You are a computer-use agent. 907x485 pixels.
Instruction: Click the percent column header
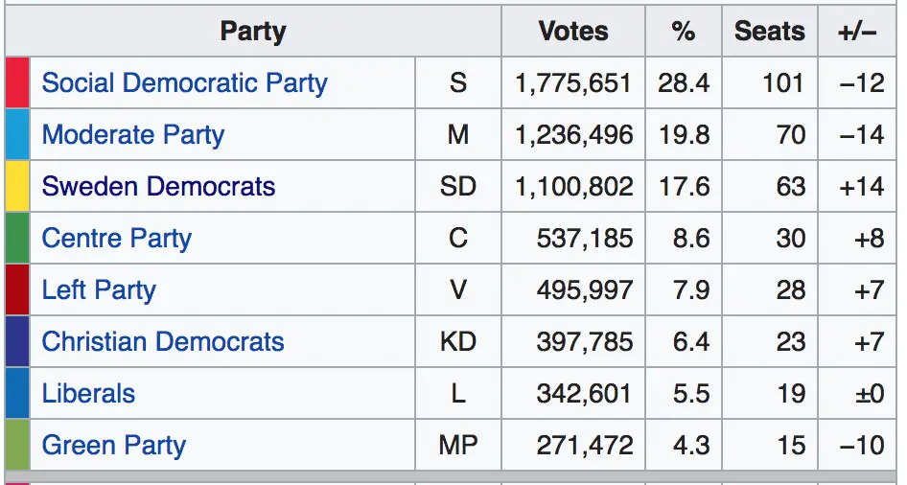683,32
